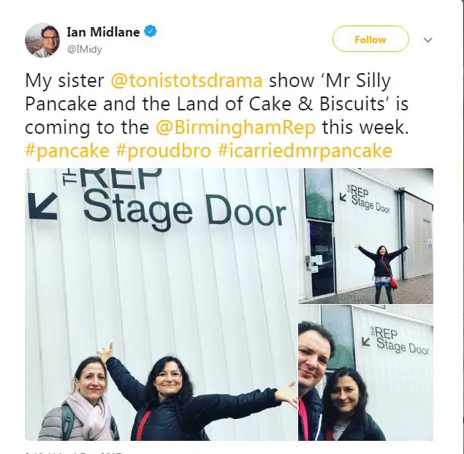This screenshot has width=464, height=454.
Task: Enlarge the large Stage Door photo with two women
Action: click(x=161, y=304)
